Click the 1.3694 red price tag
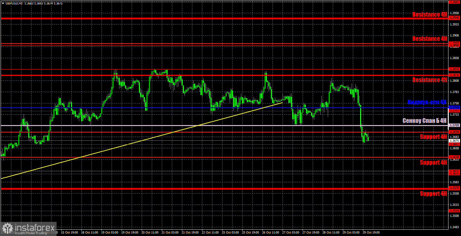The height and width of the screenshot is (236, 461). coord(455,132)
